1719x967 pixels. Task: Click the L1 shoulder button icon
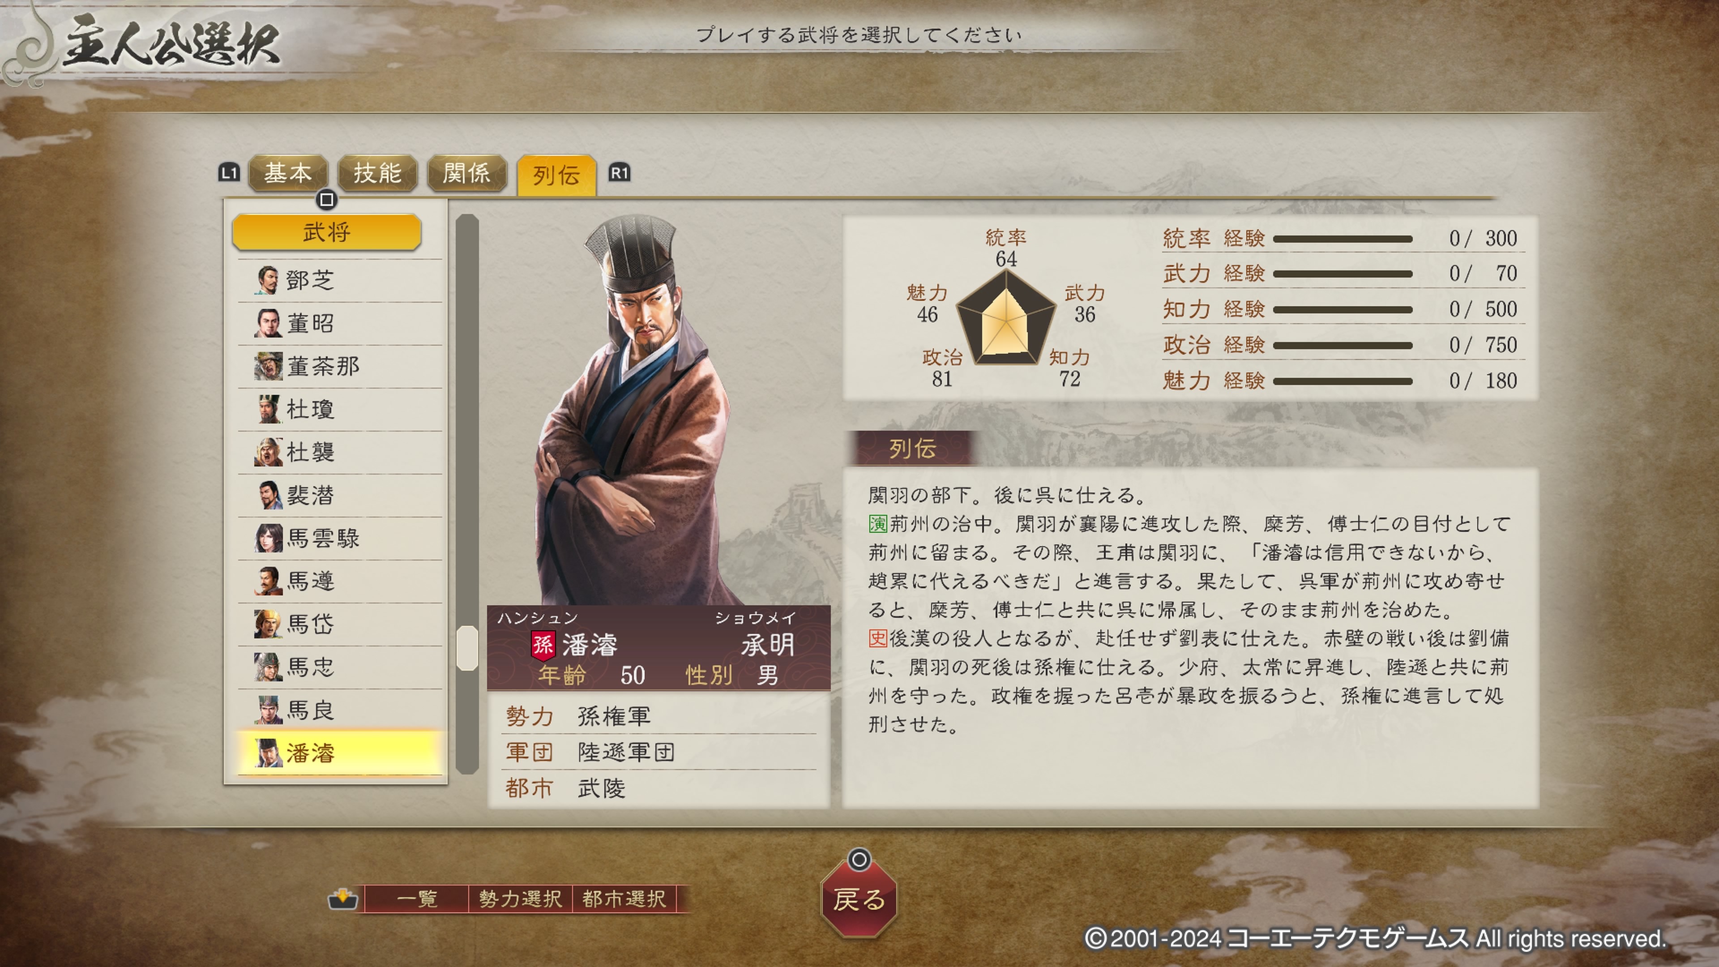point(229,174)
